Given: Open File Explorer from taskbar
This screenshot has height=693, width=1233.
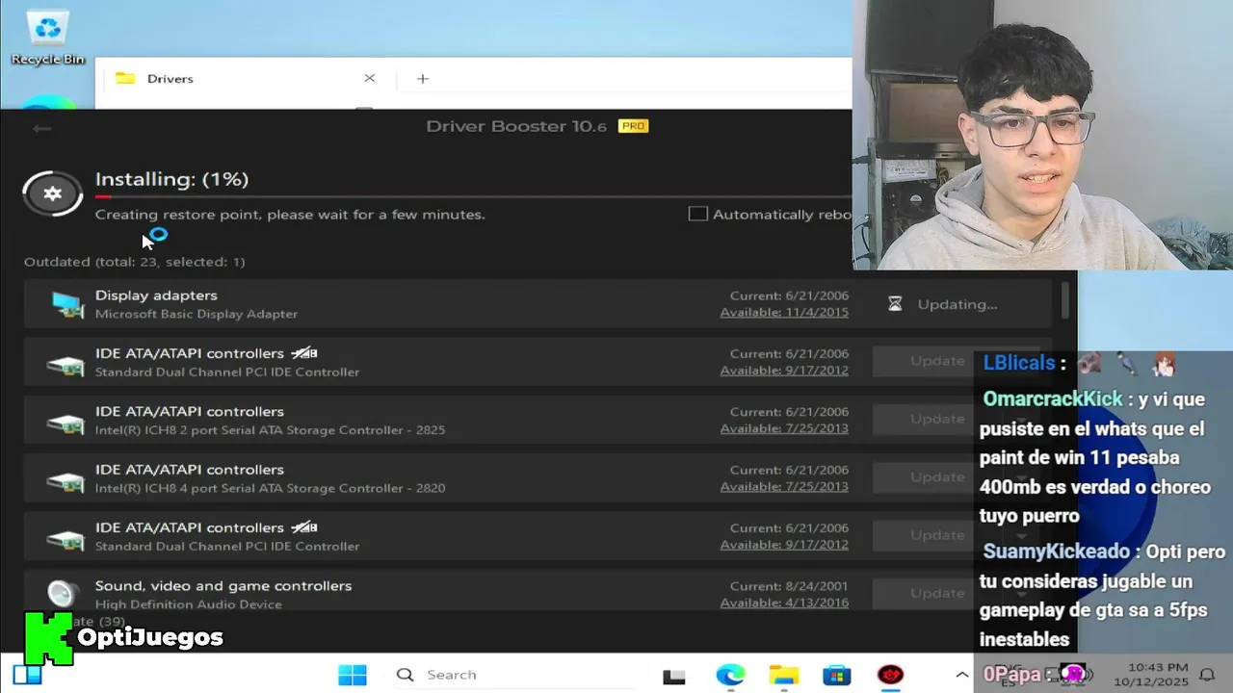Looking at the screenshot, I should [784, 675].
